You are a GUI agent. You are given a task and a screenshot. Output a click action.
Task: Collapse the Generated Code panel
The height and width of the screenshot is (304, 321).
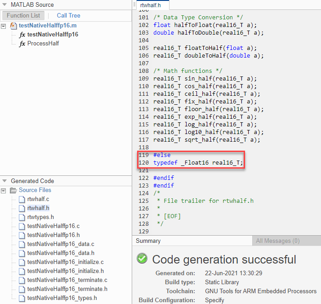click(x=4, y=181)
